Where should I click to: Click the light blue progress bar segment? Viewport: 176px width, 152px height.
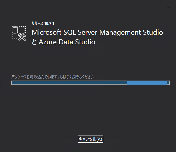click(x=147, y=83)
